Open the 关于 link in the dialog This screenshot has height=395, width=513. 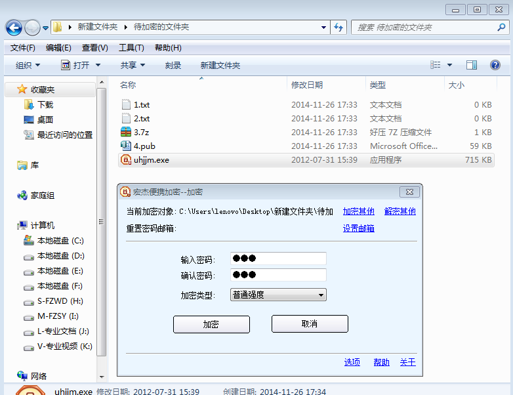point(407,362)
